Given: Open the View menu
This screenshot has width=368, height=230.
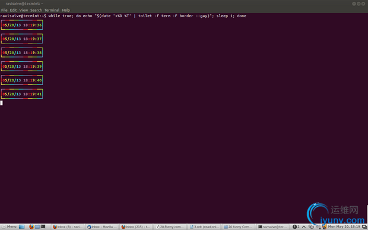Looking at the screenshot, I should (24, 10).
